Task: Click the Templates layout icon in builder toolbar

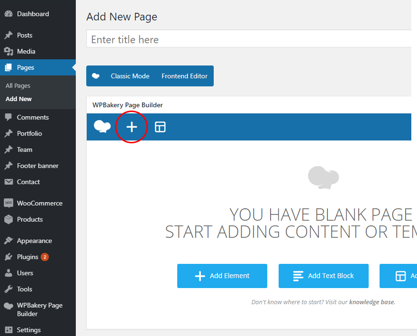Action: (160, 127)
